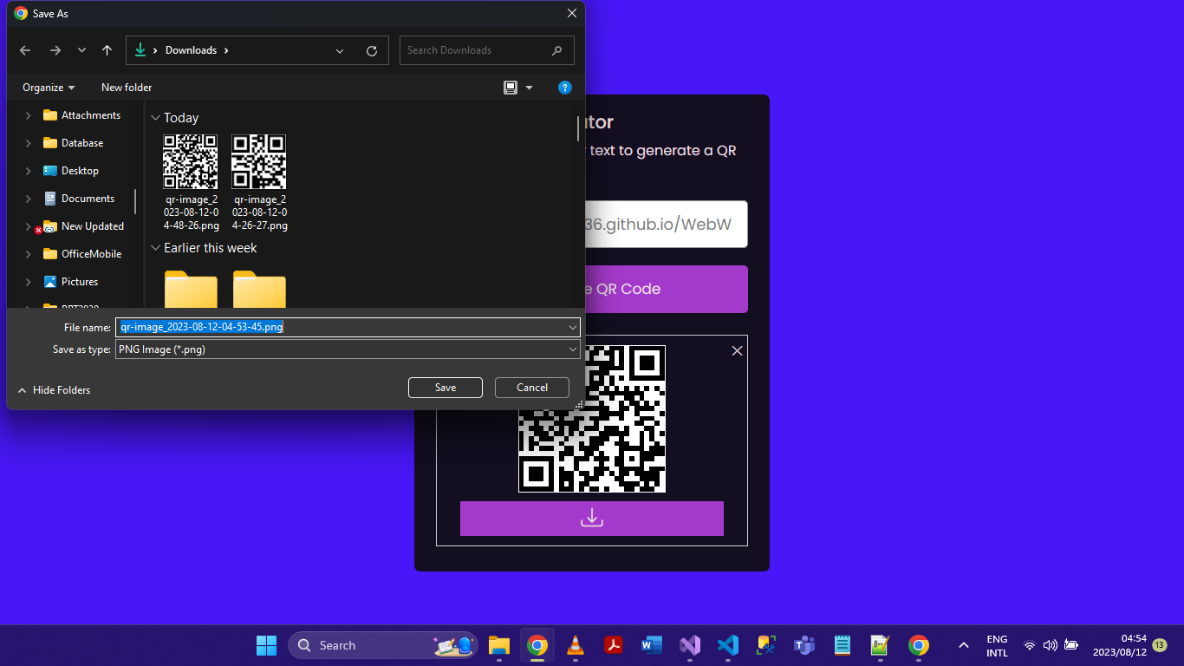Open the Save as type dropdown
The image size is (1184, 666).
(x=348, y=349)
